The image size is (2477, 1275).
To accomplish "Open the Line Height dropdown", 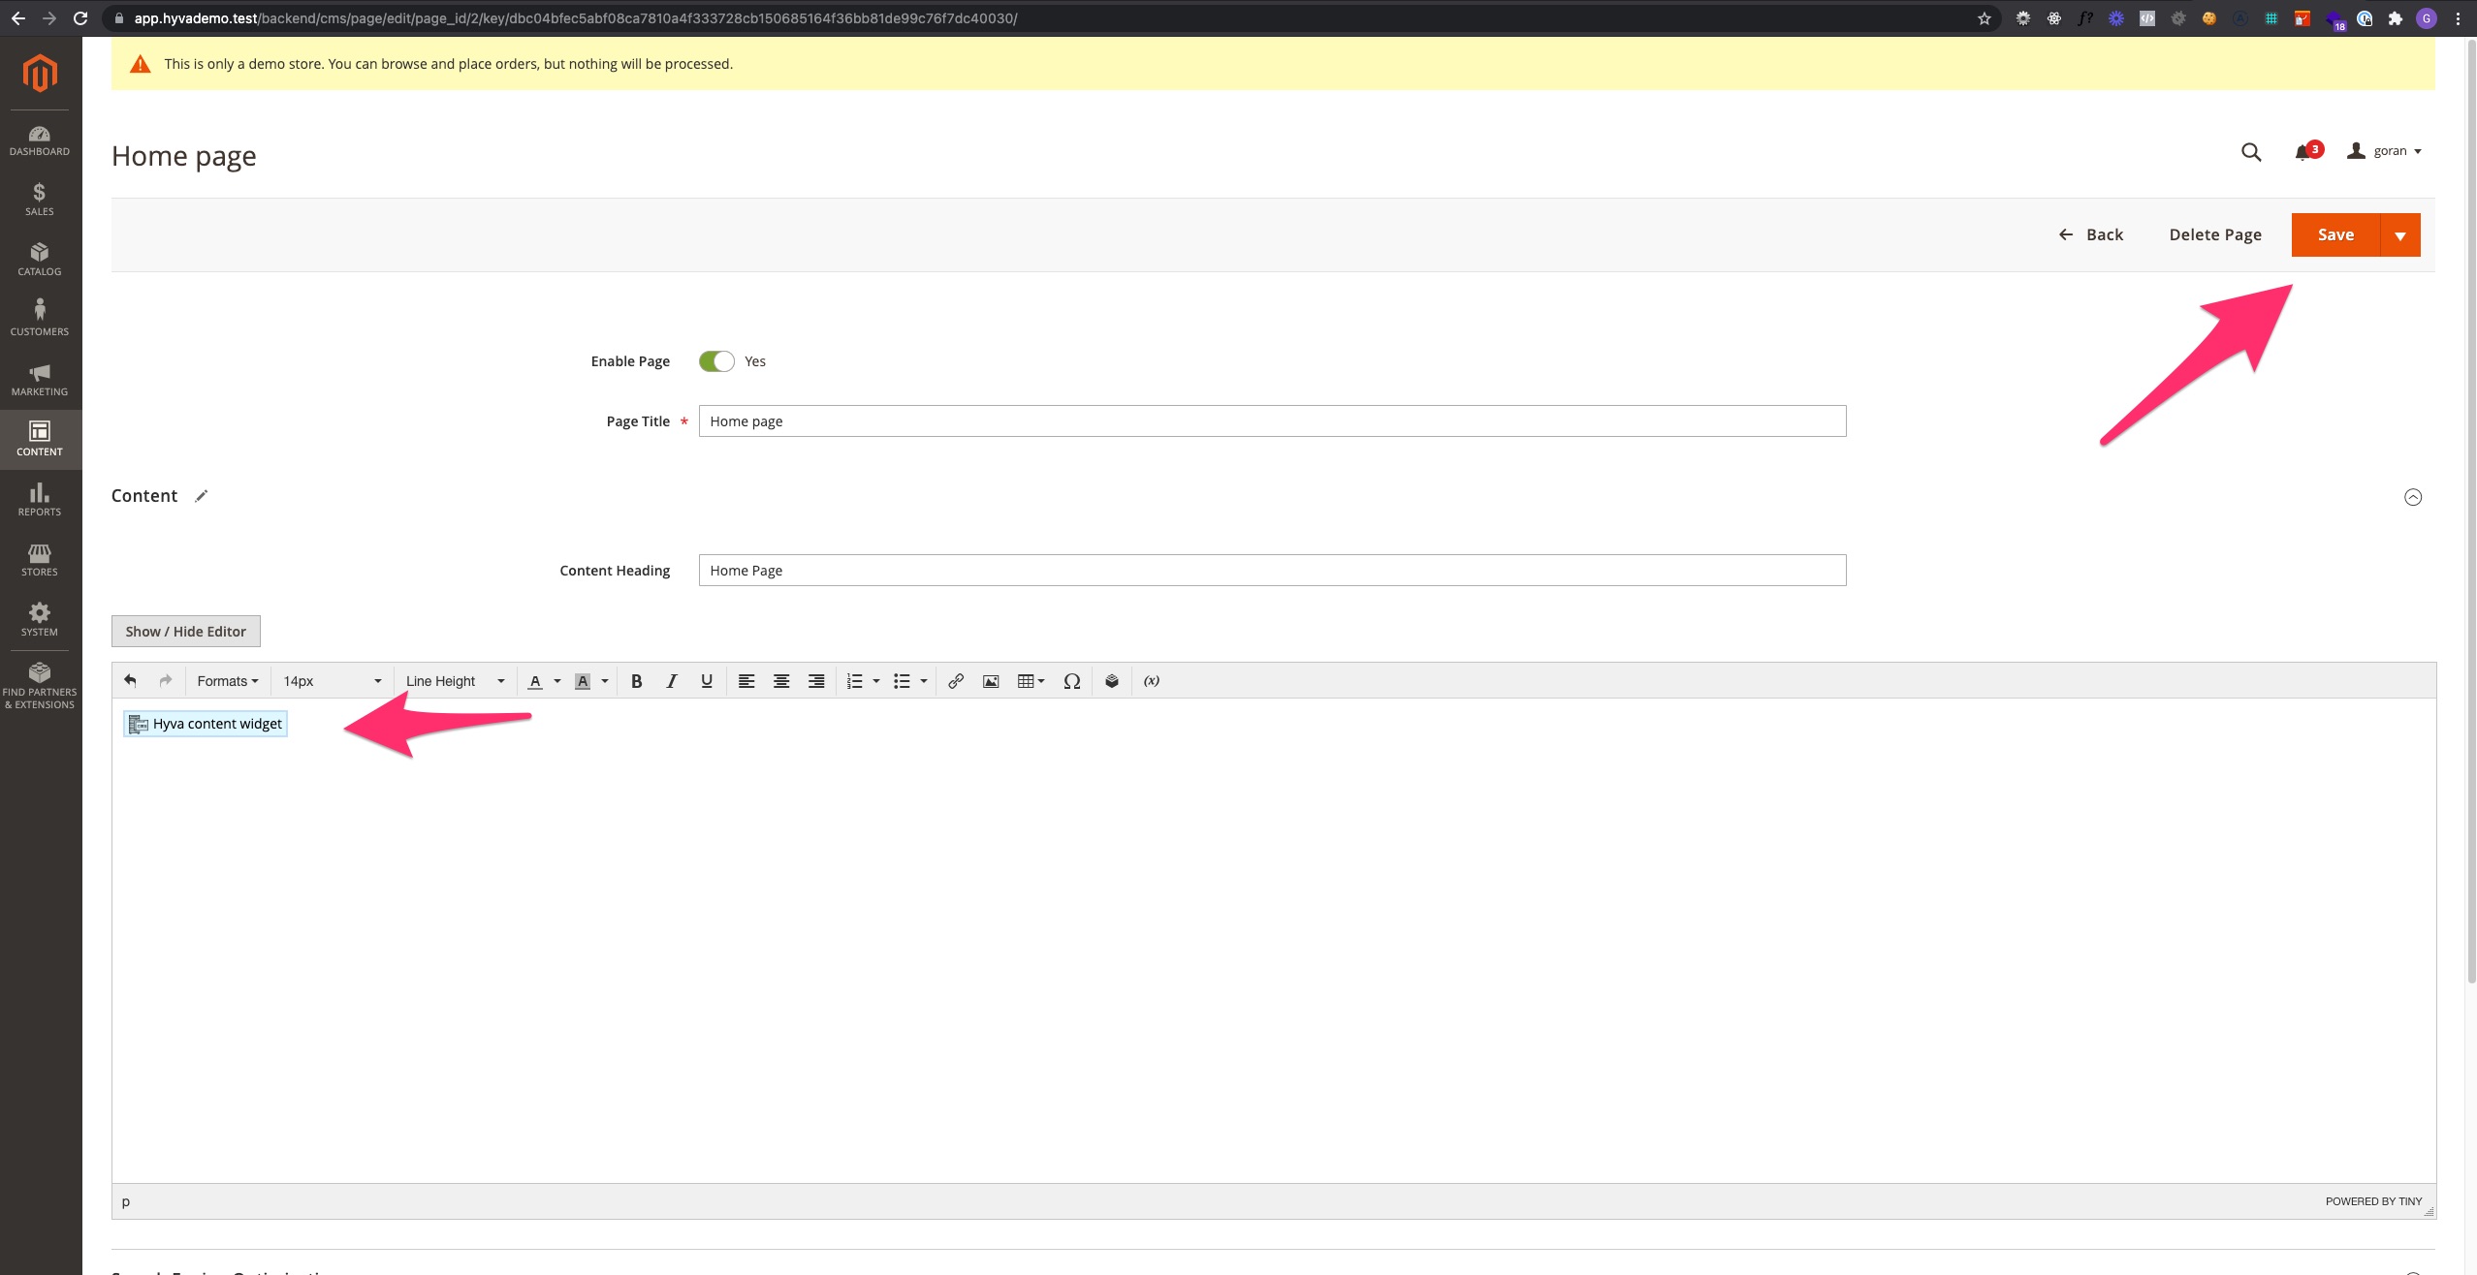I will pyautogui.click(x=456, y=681).
